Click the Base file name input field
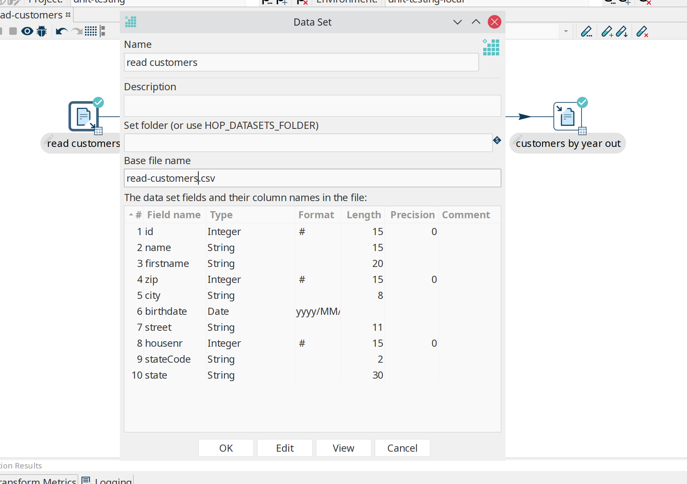This screenshot has height=484, width=687. [x=312, y=178]
